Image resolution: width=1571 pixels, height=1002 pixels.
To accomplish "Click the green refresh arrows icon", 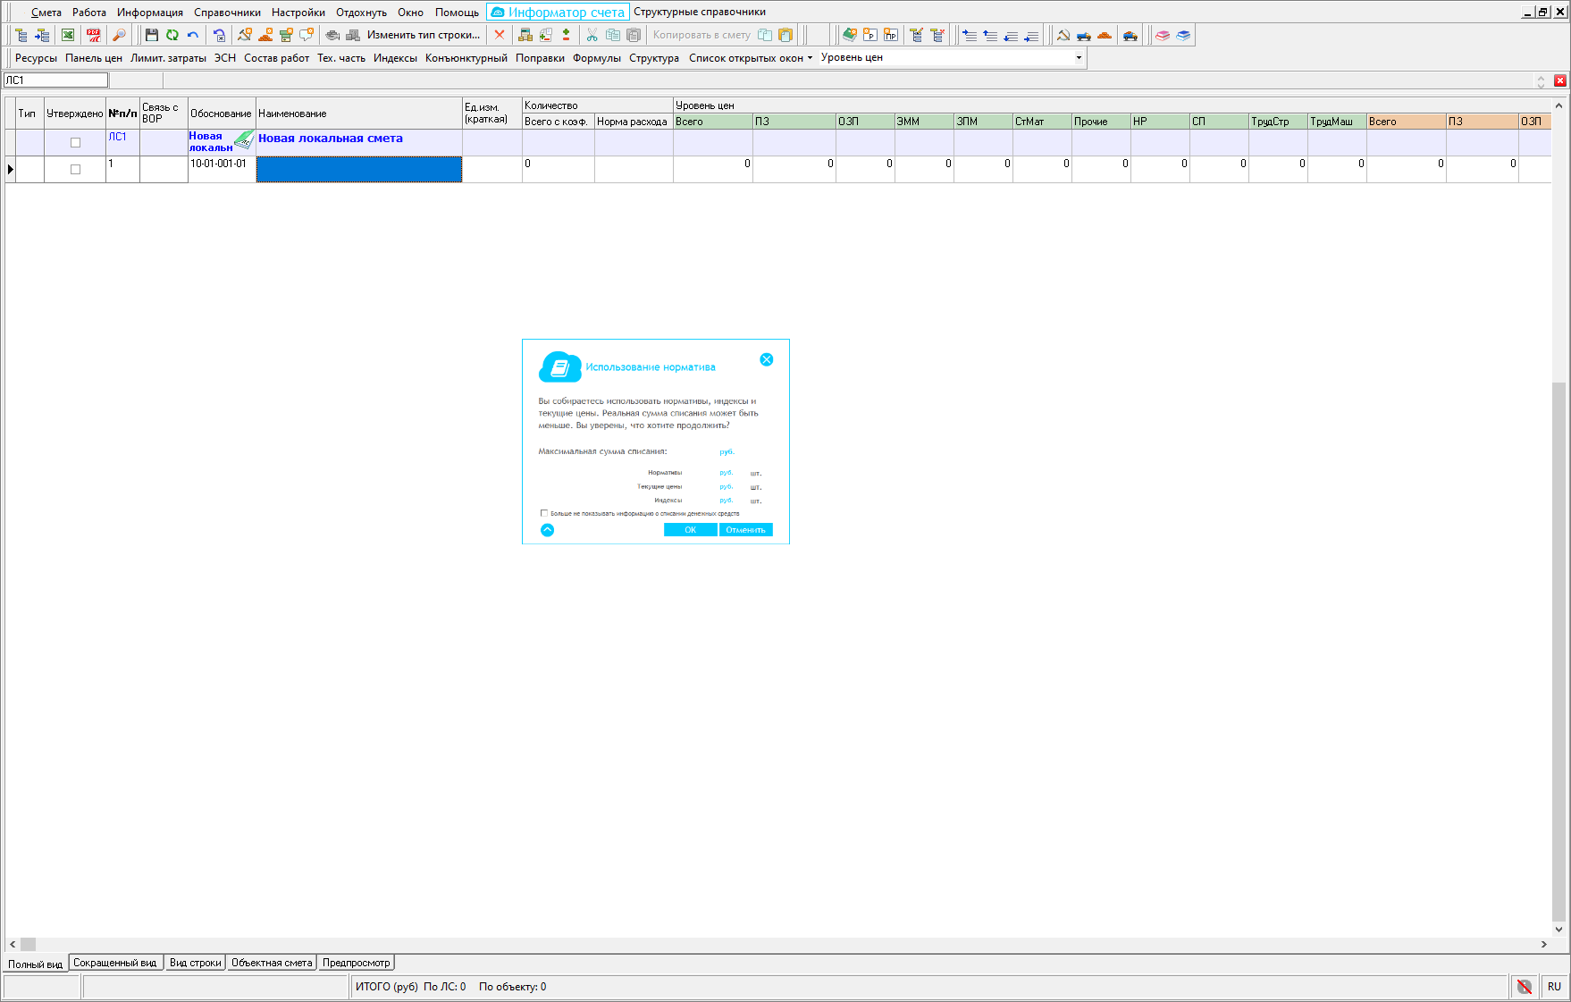I will [172, 35].
